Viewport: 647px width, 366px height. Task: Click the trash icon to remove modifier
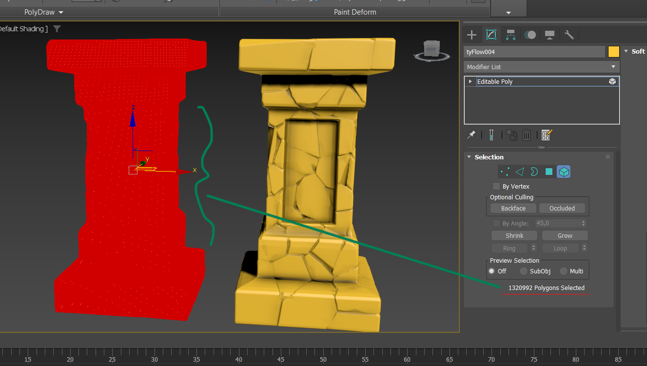[x=527, y=135]
